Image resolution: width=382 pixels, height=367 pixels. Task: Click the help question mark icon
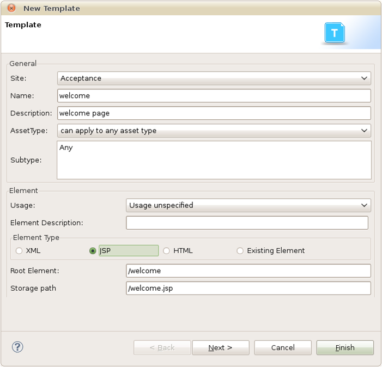[x=17, y=347]
